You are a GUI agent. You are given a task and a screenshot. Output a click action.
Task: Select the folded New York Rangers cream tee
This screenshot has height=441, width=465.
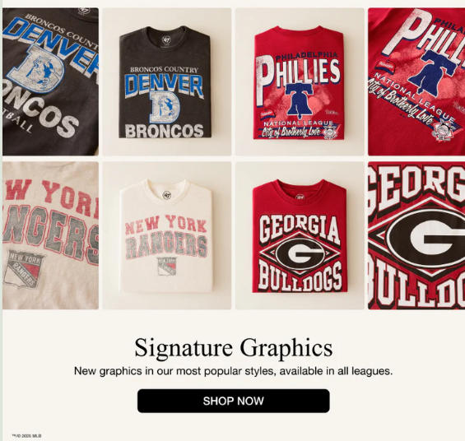coord(167,235)
